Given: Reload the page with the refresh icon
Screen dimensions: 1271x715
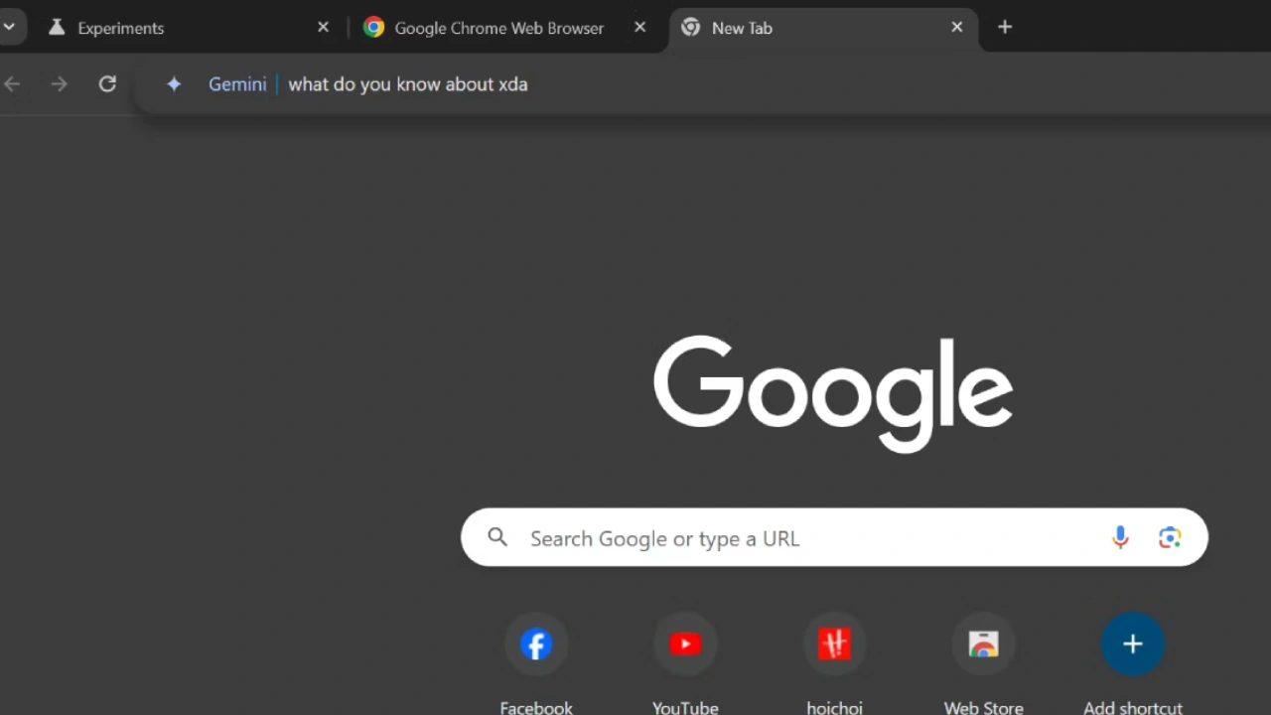Looking at the screenshot, I should 107,84.
